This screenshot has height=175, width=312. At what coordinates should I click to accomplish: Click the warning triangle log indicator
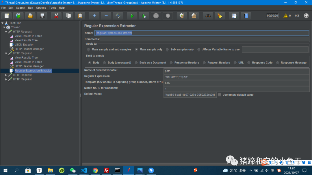click(286, 16)
